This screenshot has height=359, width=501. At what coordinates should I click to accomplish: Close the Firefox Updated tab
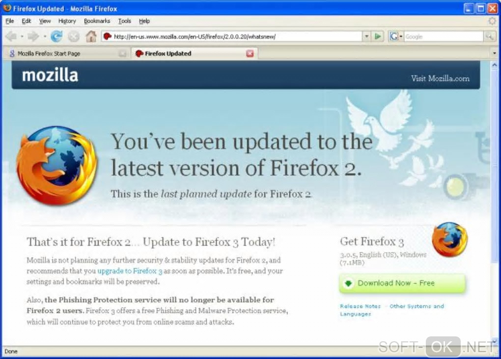pyautogui.click(x=250, y=54)
